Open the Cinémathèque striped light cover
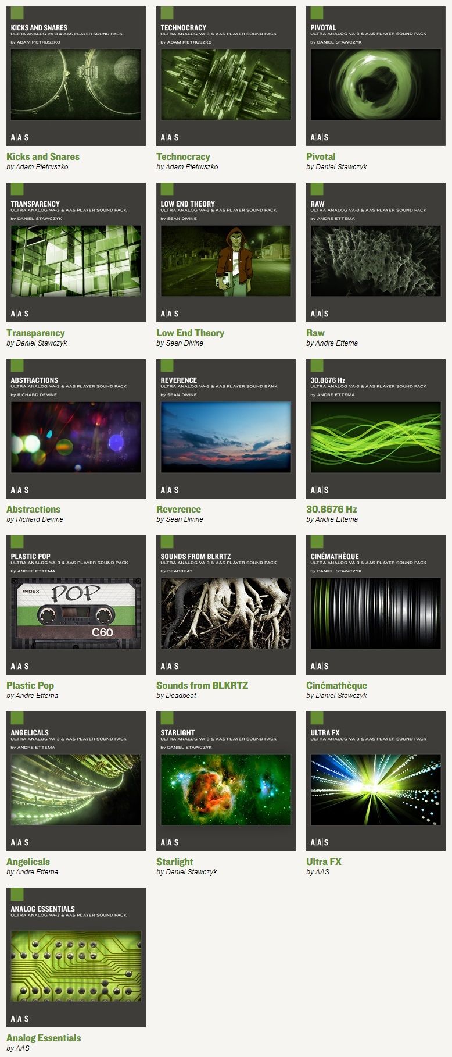 point(376,605)
